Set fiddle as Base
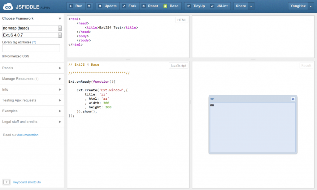The width and height of the screenshot is (317, 190). coord(171,6)
